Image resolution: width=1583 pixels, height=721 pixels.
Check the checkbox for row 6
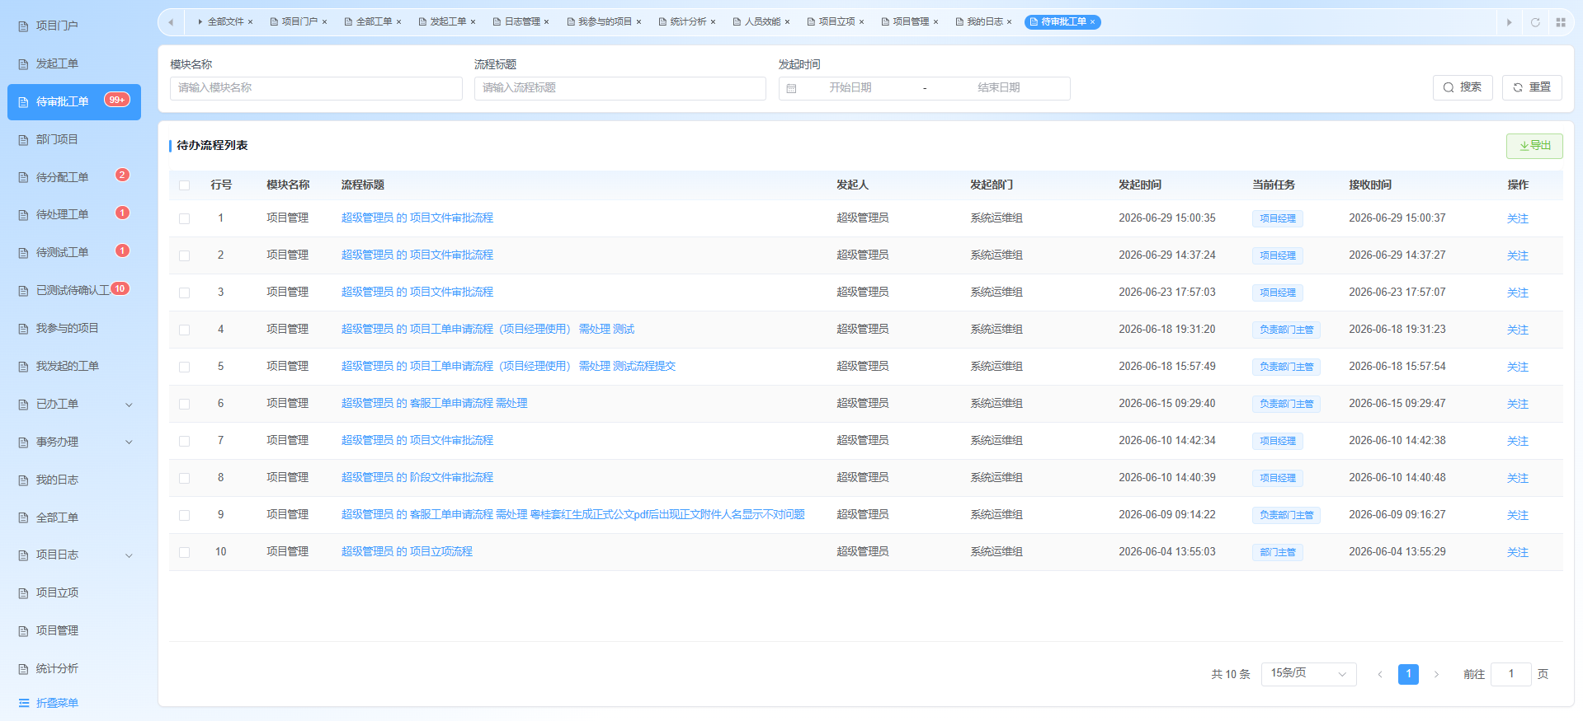pos(184,404)
